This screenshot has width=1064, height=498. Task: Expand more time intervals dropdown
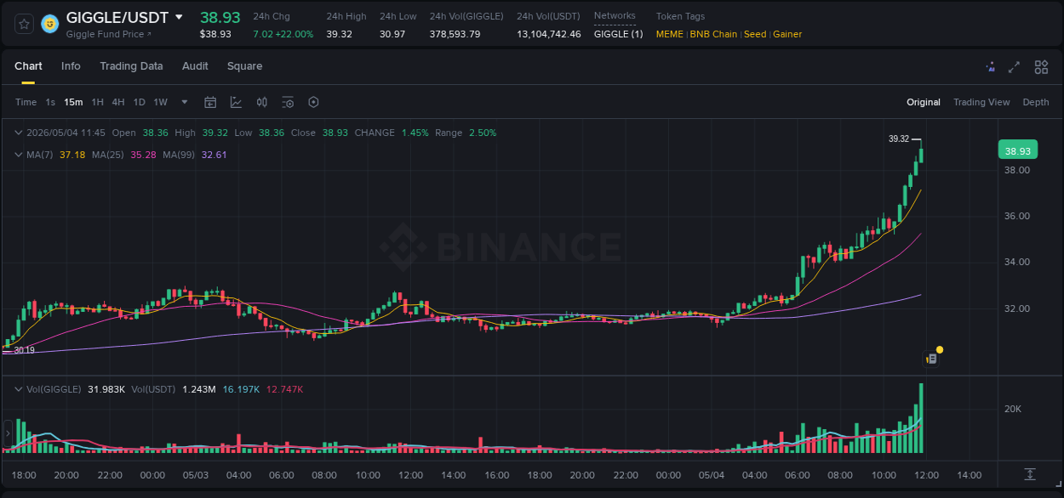click(185, 102)
